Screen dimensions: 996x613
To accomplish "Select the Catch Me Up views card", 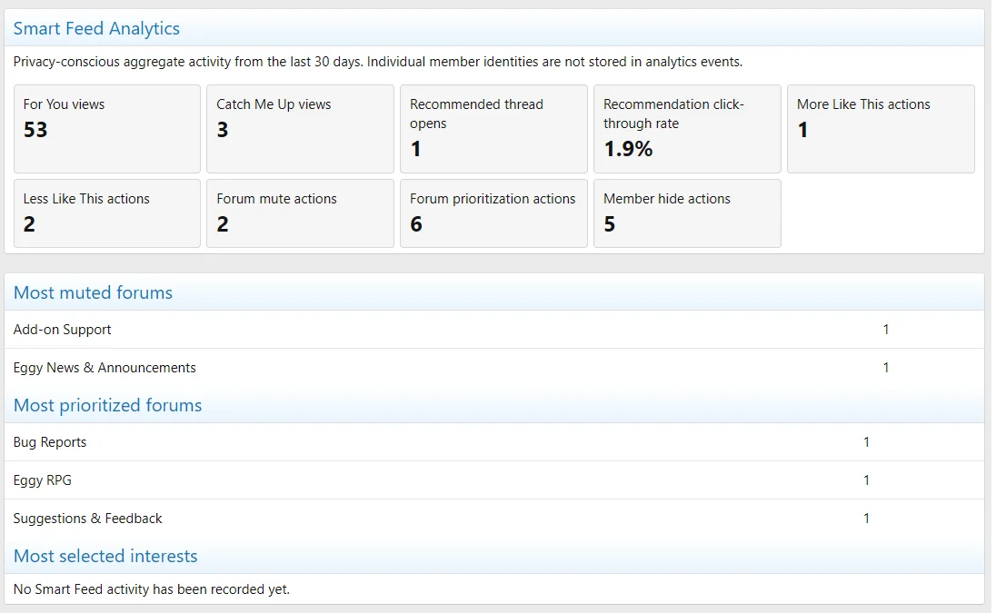I will tap(300, 129).
